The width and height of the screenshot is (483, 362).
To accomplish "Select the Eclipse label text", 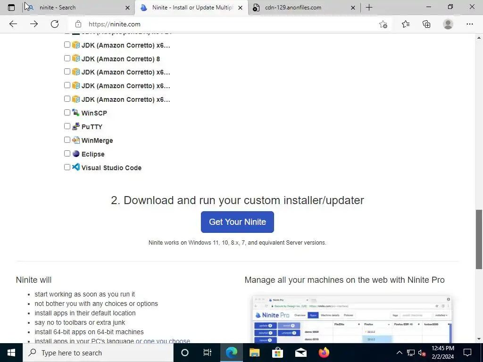I will (93, 154).
